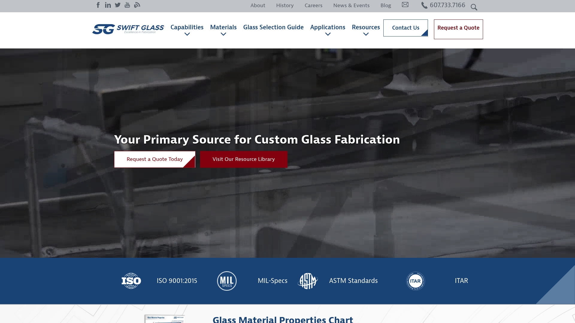Open the search magnifier icon
Screen dimensions: 575x323
[474, 7]
